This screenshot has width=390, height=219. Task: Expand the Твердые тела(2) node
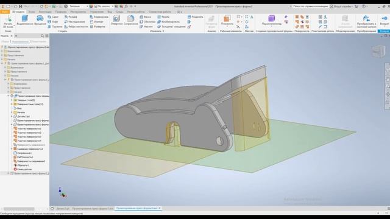(12, 100)
